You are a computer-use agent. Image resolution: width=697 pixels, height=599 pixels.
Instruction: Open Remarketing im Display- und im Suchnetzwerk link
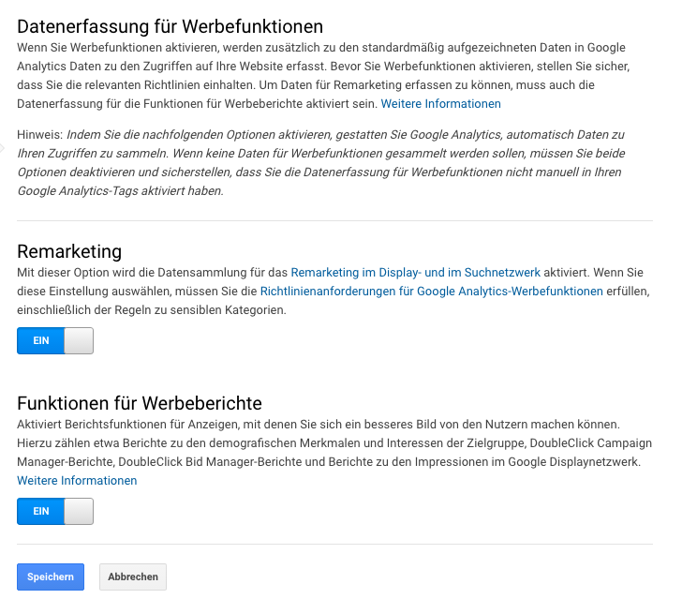pos(416,272)
